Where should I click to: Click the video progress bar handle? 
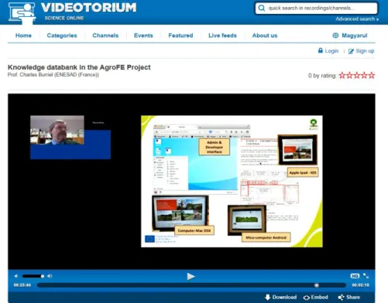[317, 285]
